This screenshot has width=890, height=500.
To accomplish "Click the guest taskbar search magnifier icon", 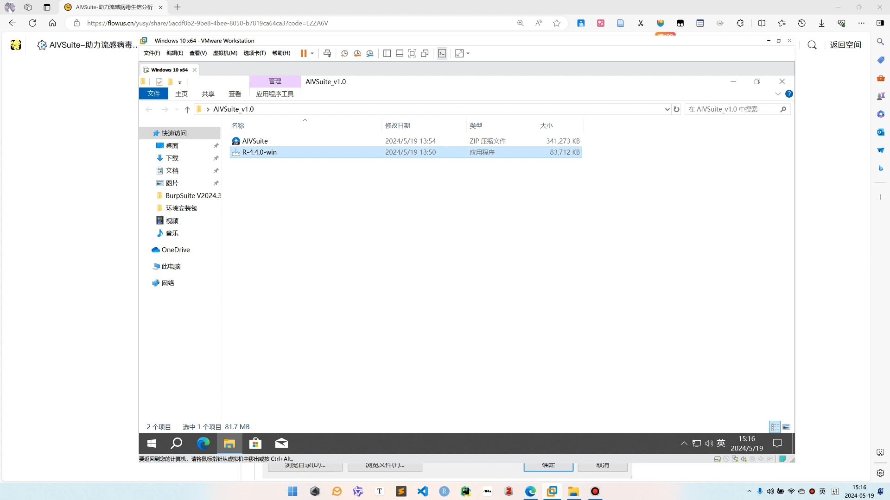I will click(176, 444).
